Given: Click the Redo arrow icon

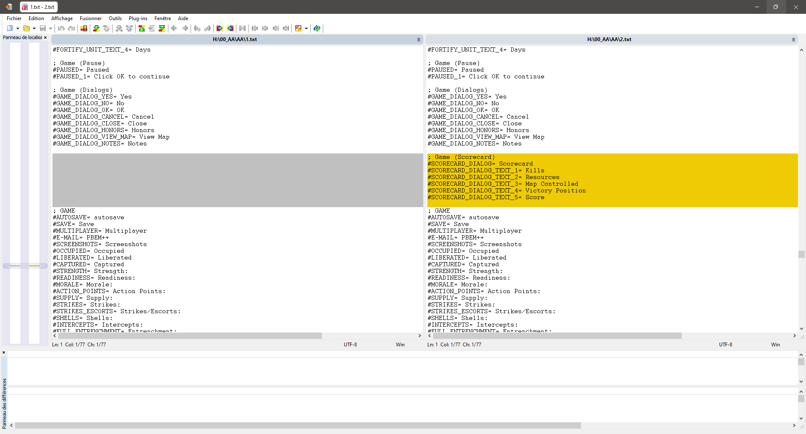Looking at the screenshot, I should 71,29.
